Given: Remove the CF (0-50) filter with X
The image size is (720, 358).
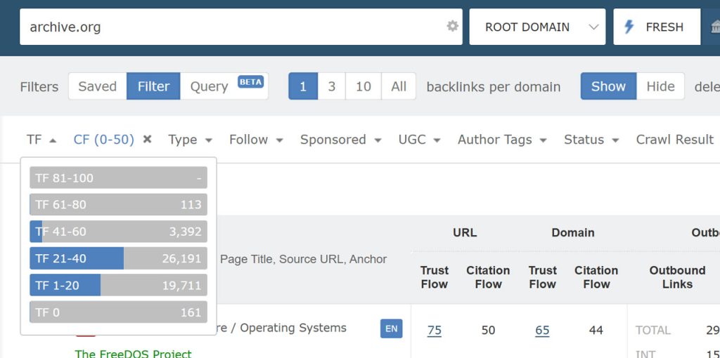Looking at the screenshot, I should pos(148,140).
